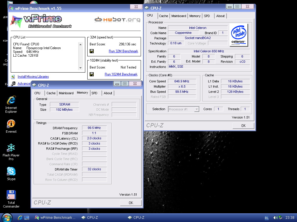Switch to wPrime Benchmark taskbar button
This screenshot has height=222, width=297.
tap(55, 218)
